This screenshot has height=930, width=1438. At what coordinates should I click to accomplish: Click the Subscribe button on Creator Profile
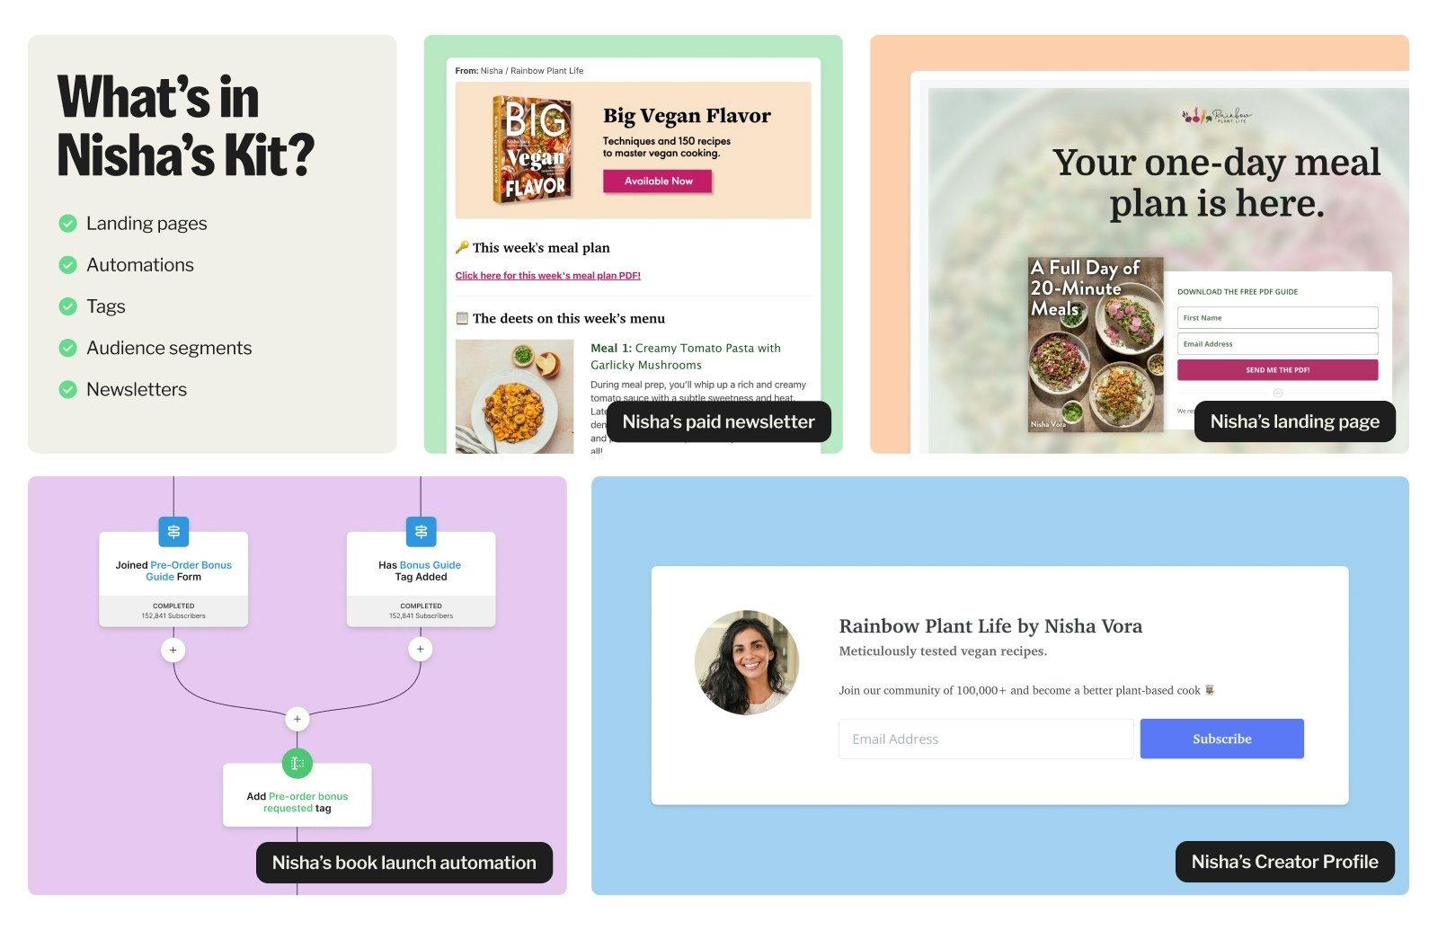click(x=1221, y=739)
